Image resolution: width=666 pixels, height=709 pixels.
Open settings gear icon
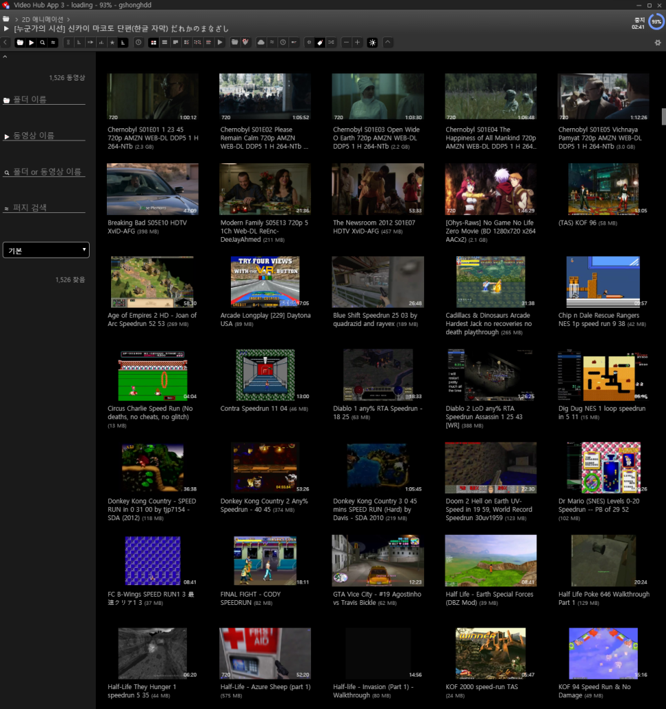point(658,43)
